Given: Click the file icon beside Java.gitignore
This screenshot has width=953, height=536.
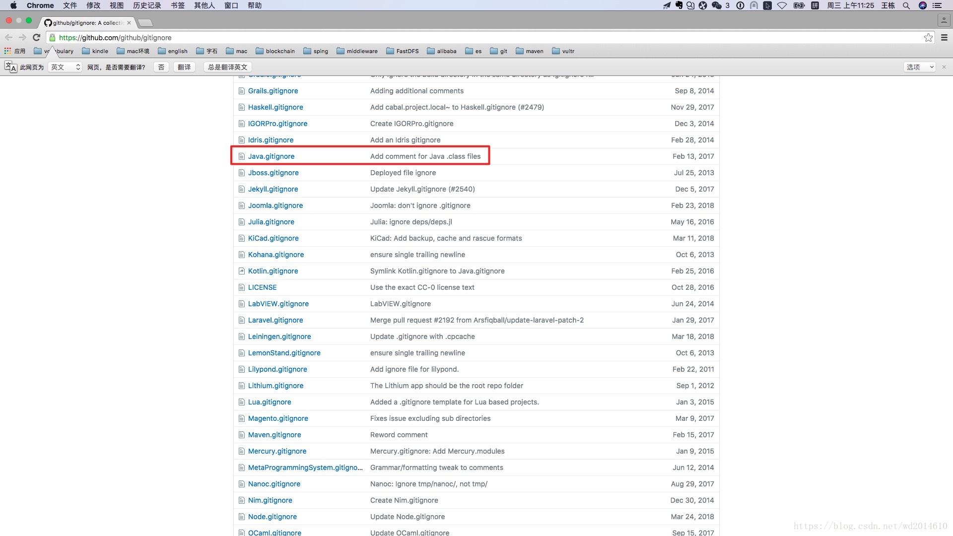Looking at the screenshot, I should (x=242, y=156).
